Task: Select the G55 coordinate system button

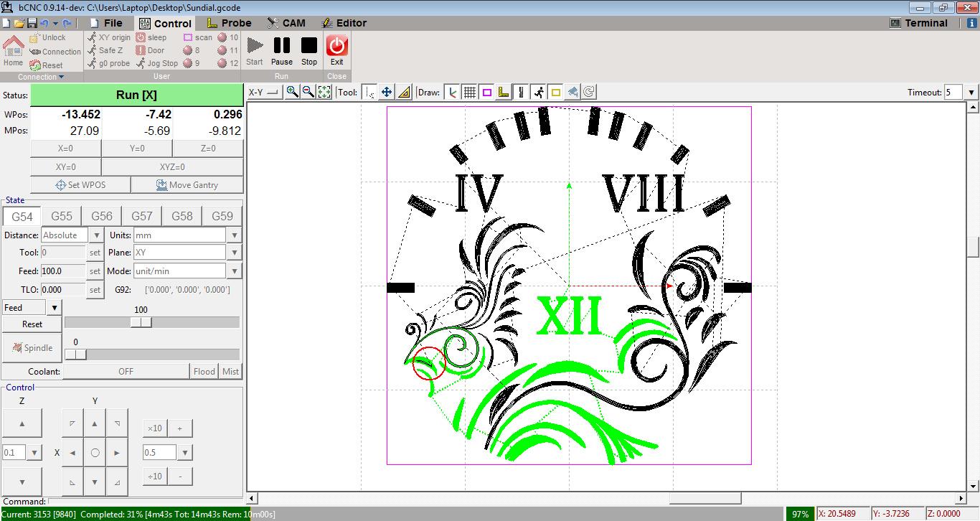Action: [61, 215]
